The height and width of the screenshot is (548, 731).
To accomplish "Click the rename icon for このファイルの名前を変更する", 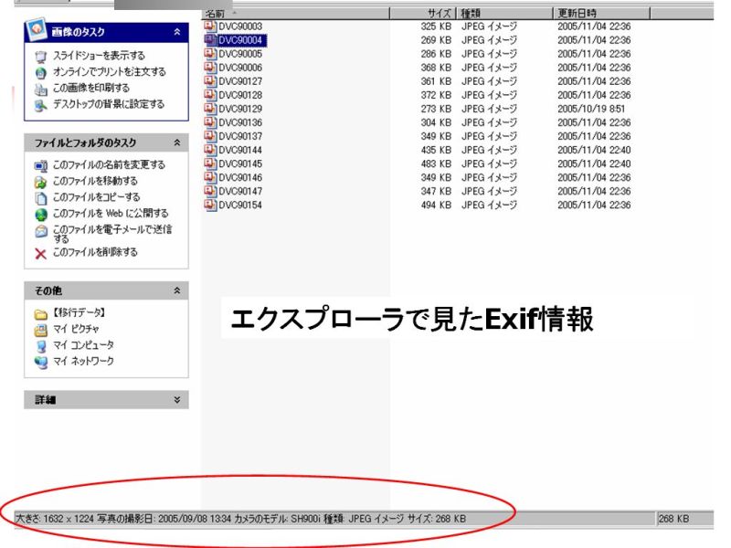I will [x=41, y=165].
